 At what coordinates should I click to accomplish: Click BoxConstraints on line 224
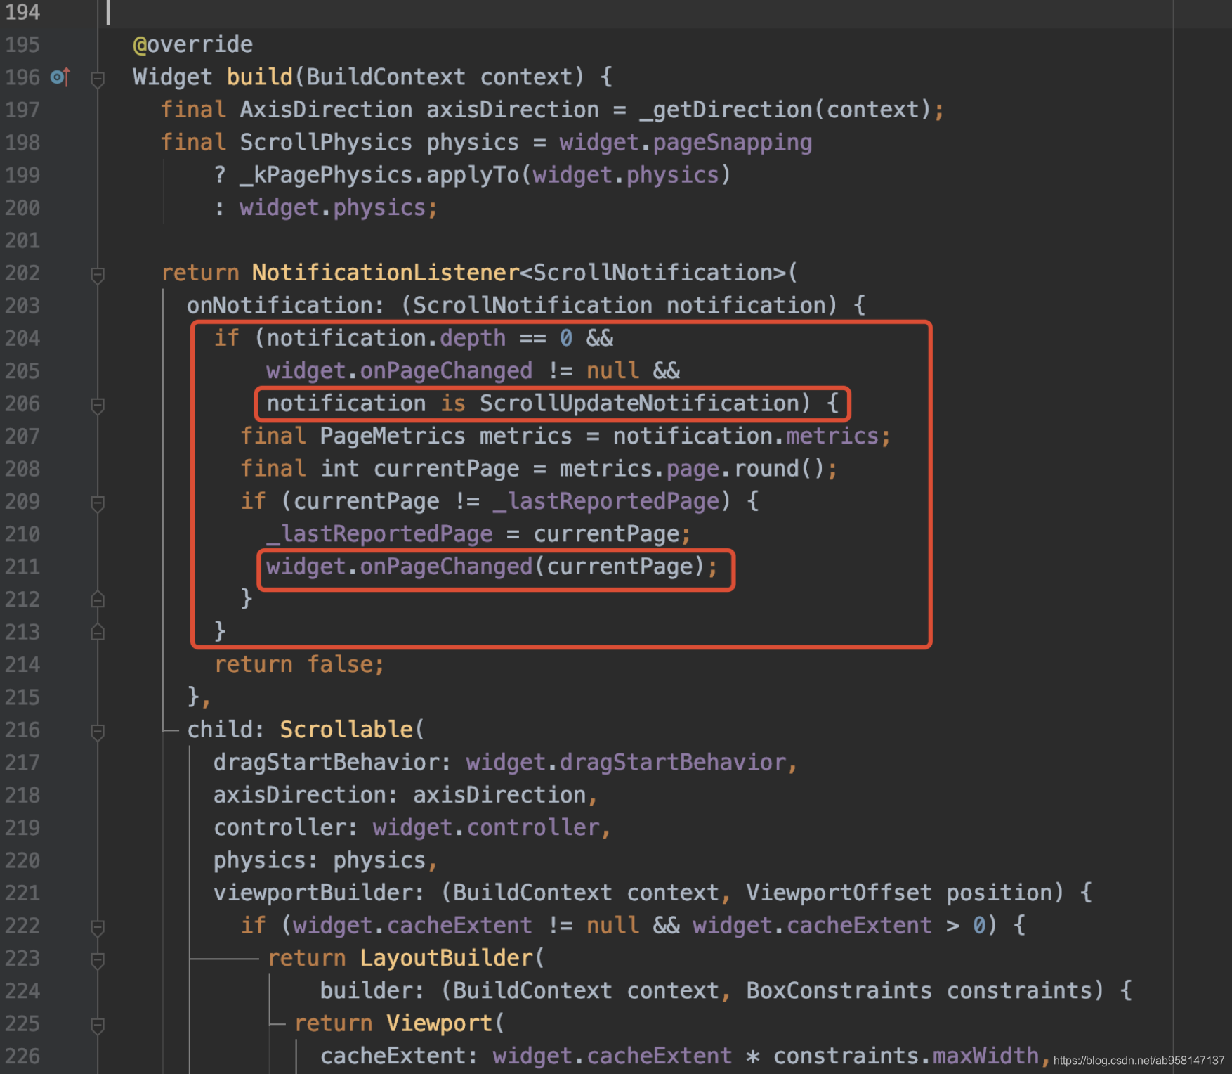pyautogui.click(x=839, y=990)
